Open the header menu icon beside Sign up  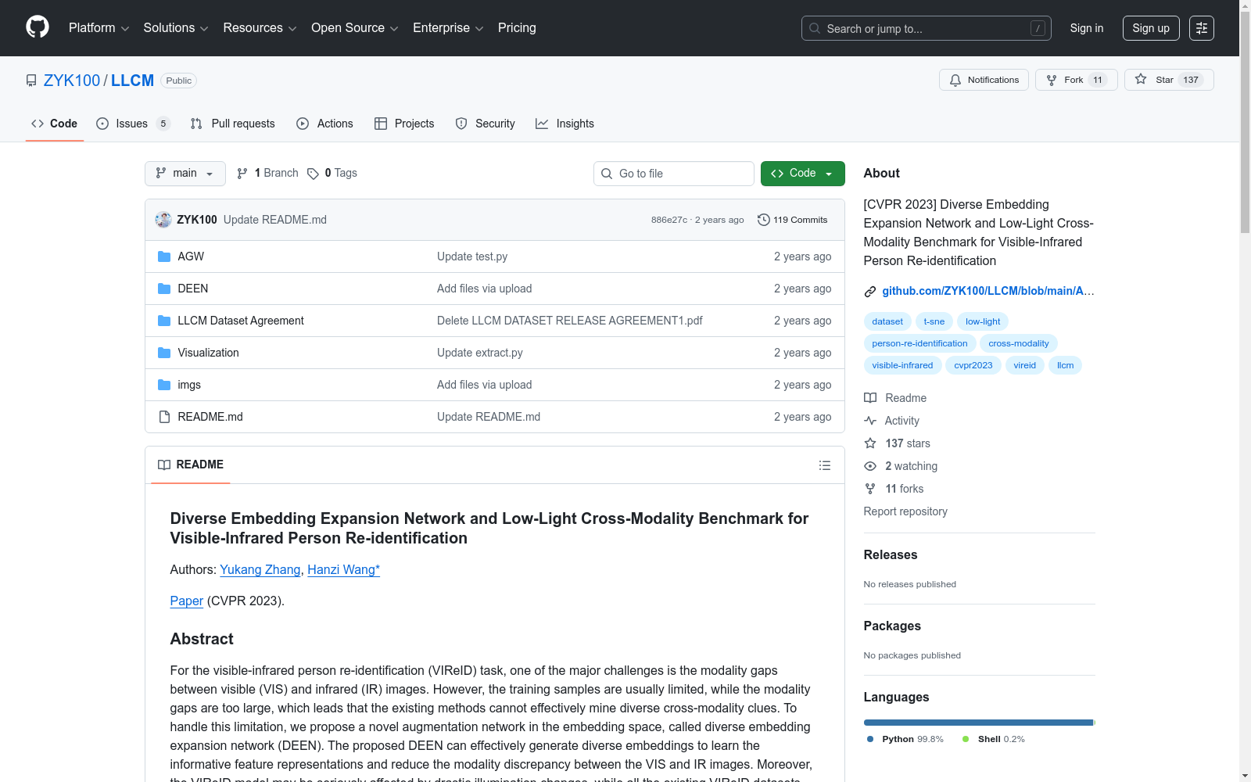tap(1202, 28)
